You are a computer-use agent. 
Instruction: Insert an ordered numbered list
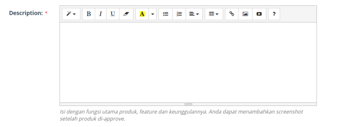179,14
